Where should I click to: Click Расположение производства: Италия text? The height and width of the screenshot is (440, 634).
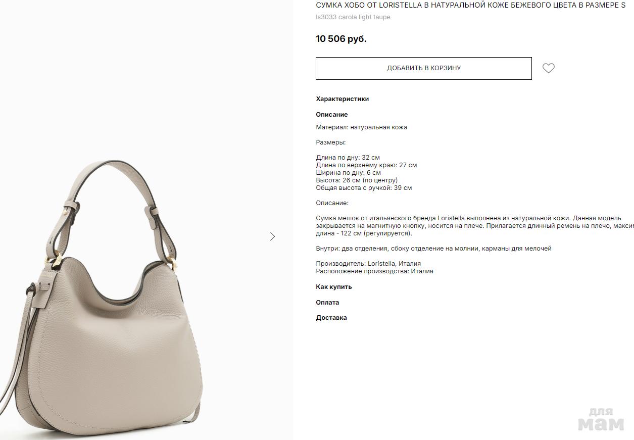tap(375, 271)
